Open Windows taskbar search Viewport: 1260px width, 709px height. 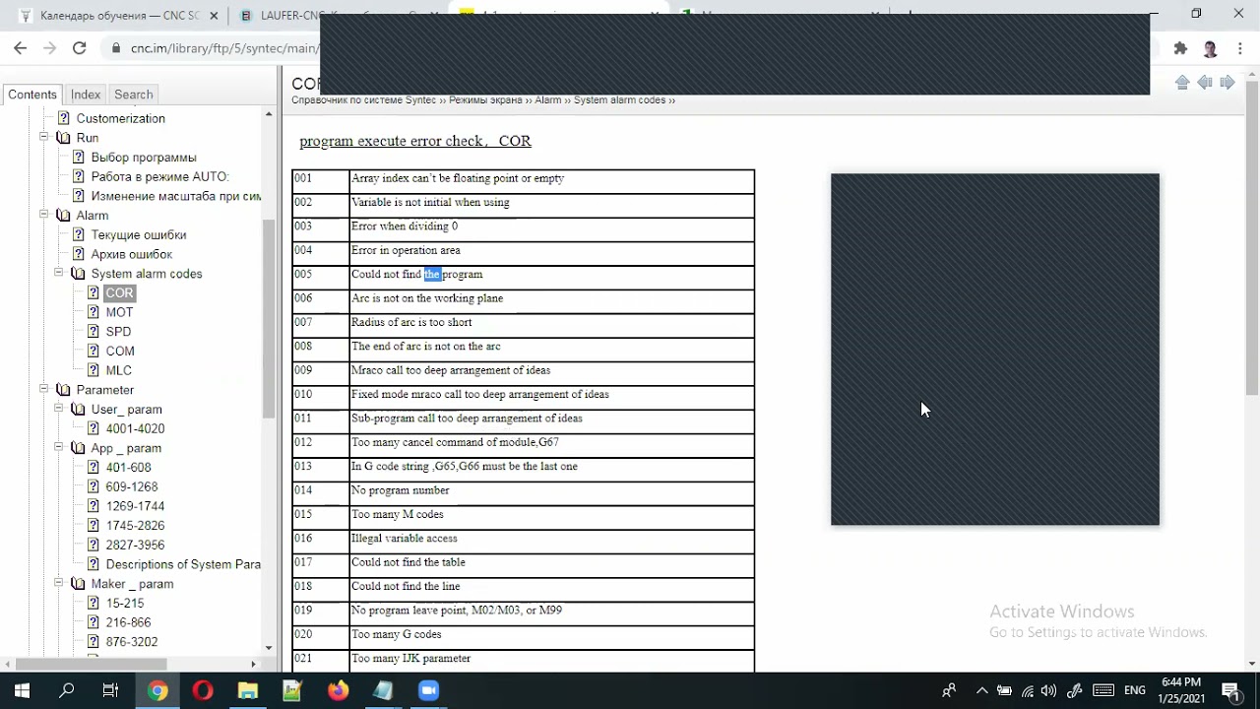(x=67, y=690)
